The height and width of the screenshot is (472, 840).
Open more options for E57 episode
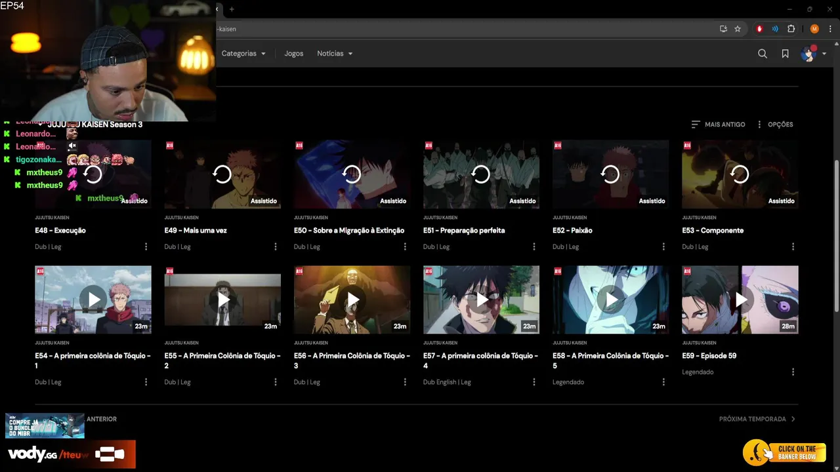(x=534, y=382)
